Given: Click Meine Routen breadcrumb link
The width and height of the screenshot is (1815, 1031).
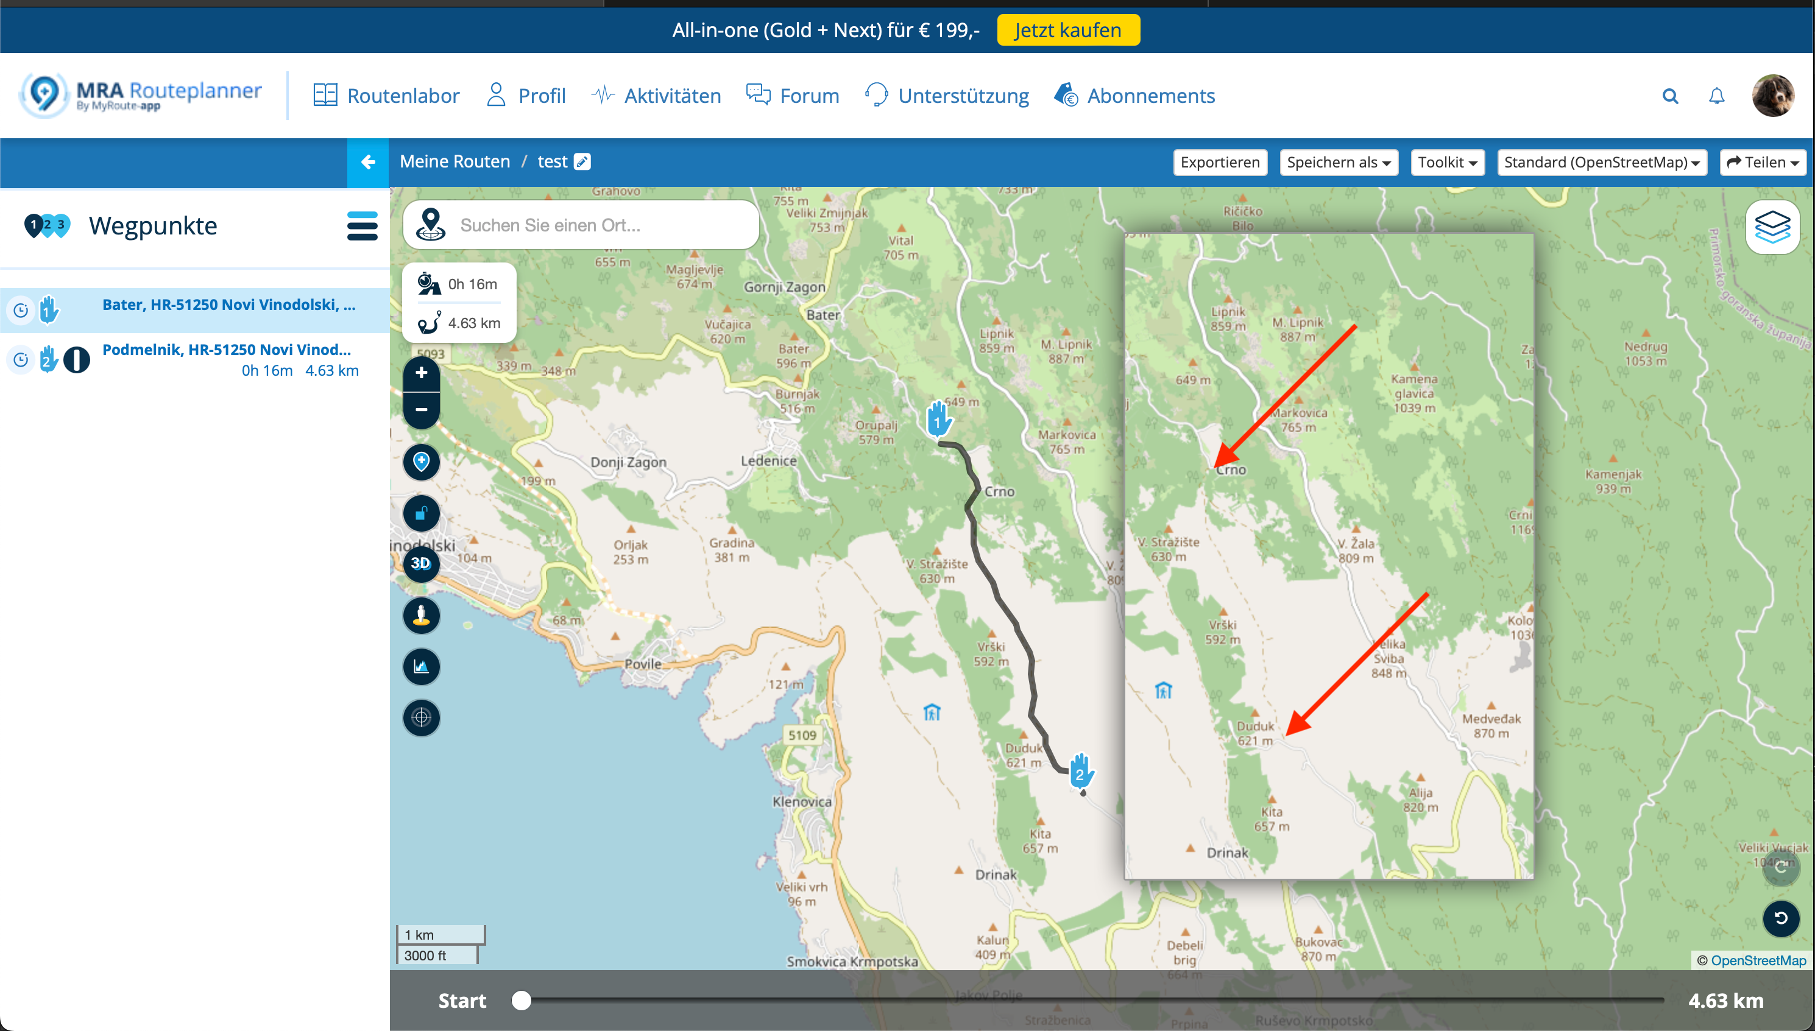Looking at the screenshot, I should tap(455, 161).
